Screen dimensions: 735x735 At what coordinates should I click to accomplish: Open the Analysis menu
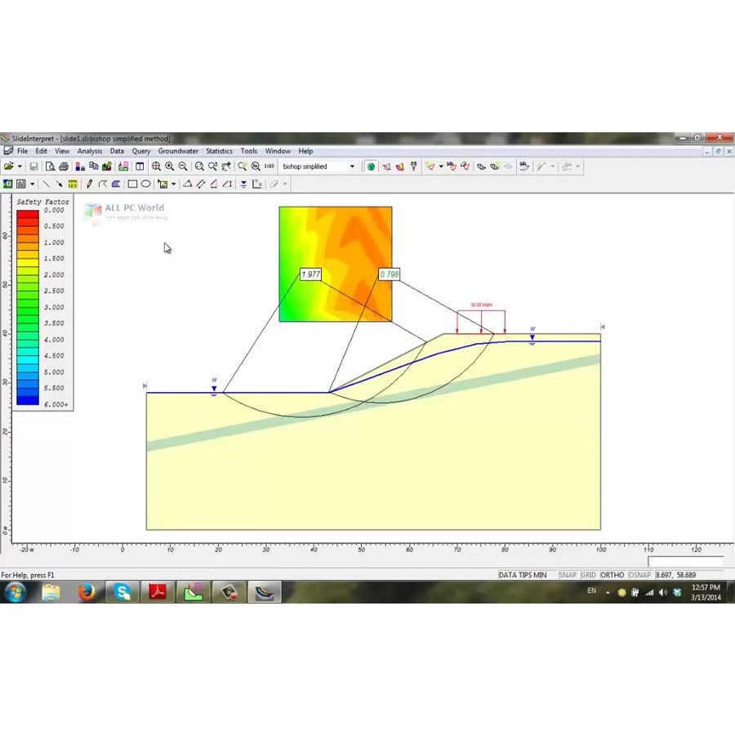point(90,151)
